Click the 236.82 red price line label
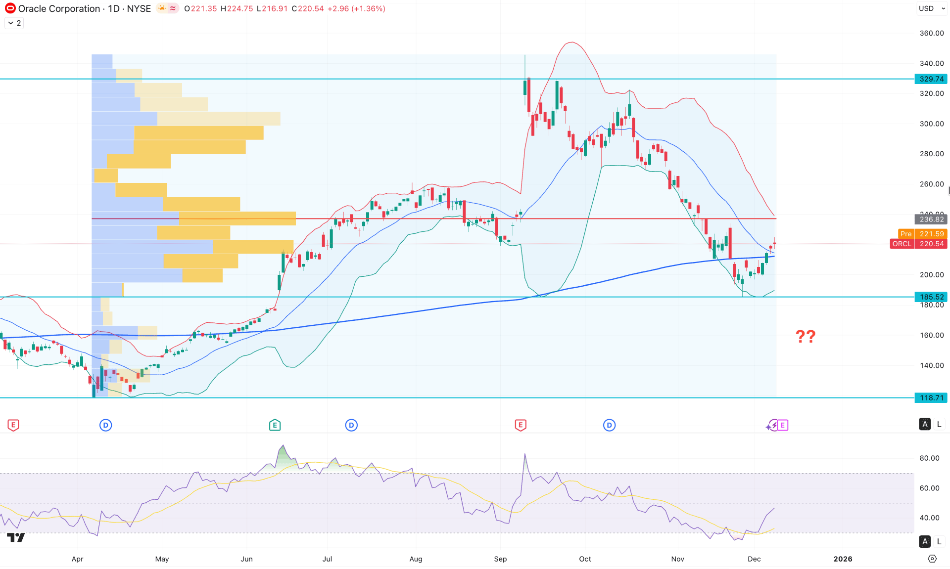Image resolution: width=950 pixels, height=569 pixels. (x=931, y=219)
